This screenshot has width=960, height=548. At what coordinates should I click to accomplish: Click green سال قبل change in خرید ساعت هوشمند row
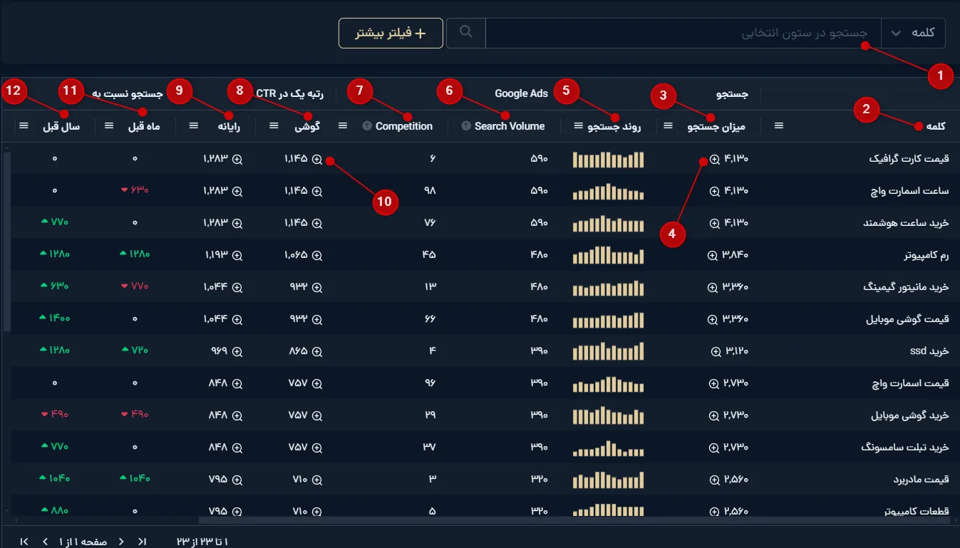click(x=55, y=223)
